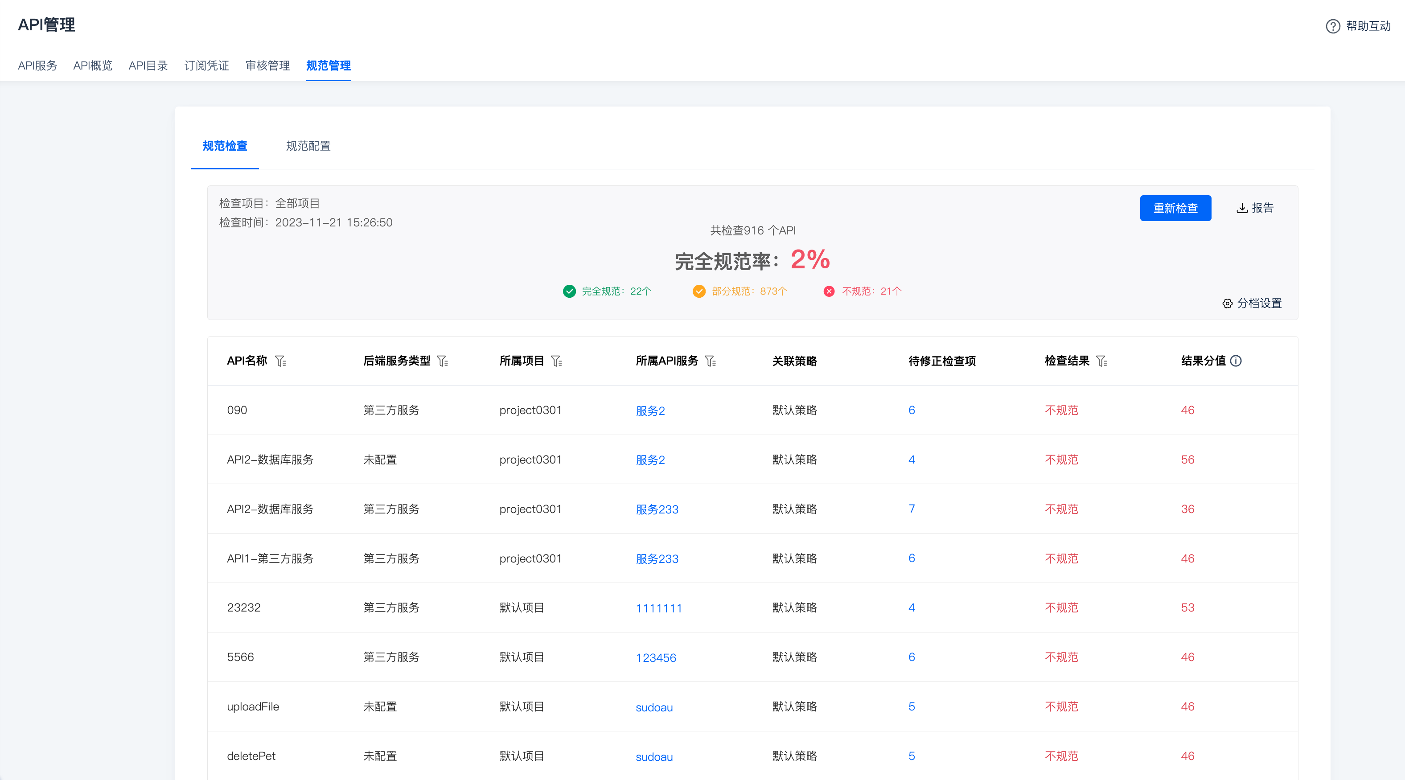The width and height of the screenshot is (1405, 780).
Task: Click the download icon beside 报告
Action: click(x=1242, y=208)
